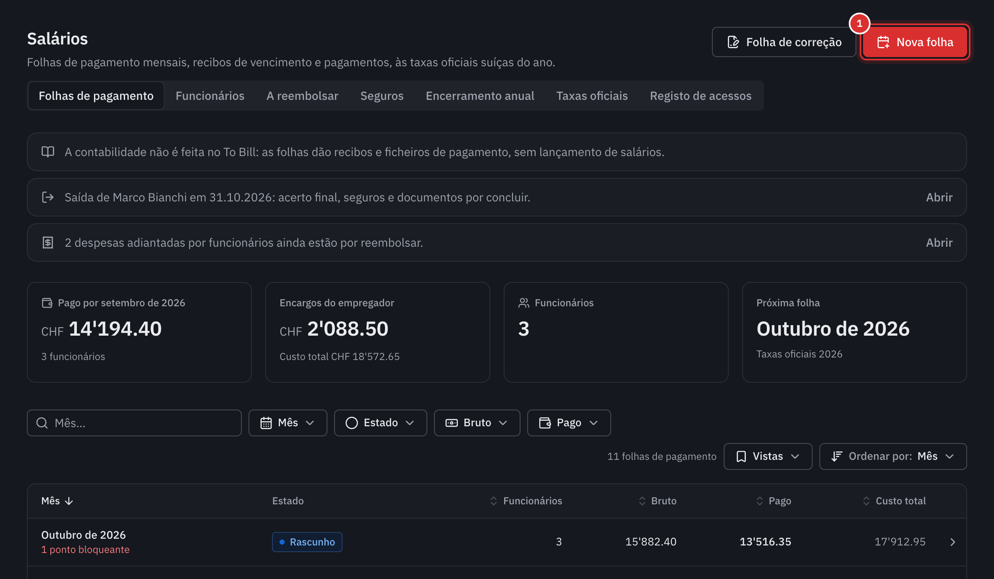
Task: Expand the Mês filter dropdown
Action: 288,423
